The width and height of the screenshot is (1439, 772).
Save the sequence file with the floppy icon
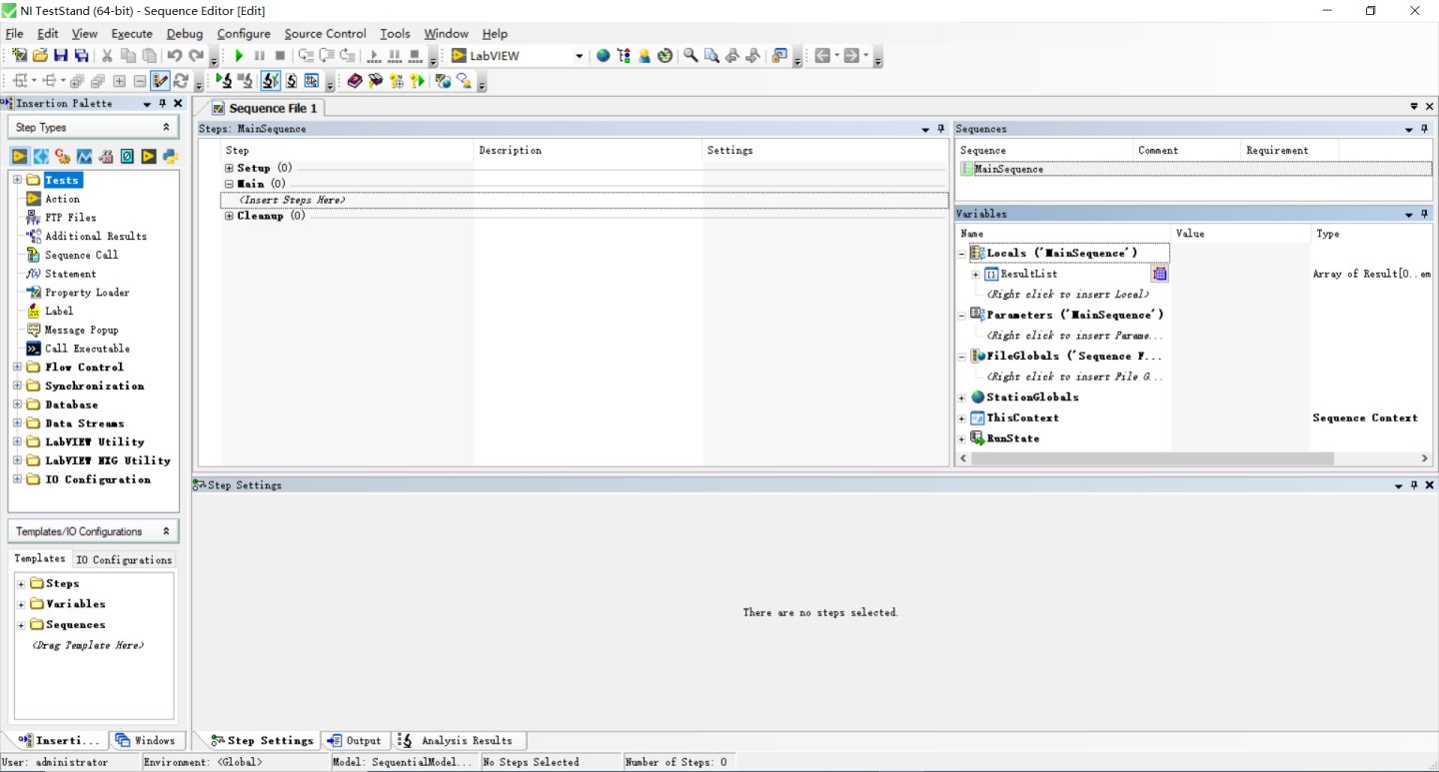[x=61, y=56]
